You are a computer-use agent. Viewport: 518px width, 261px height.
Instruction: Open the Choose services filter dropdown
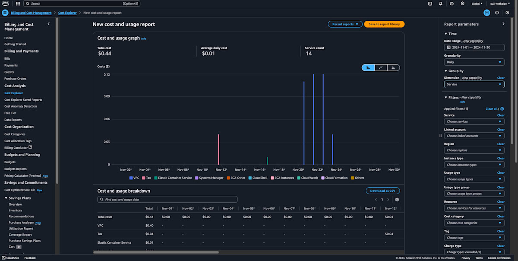coord(474,121)
